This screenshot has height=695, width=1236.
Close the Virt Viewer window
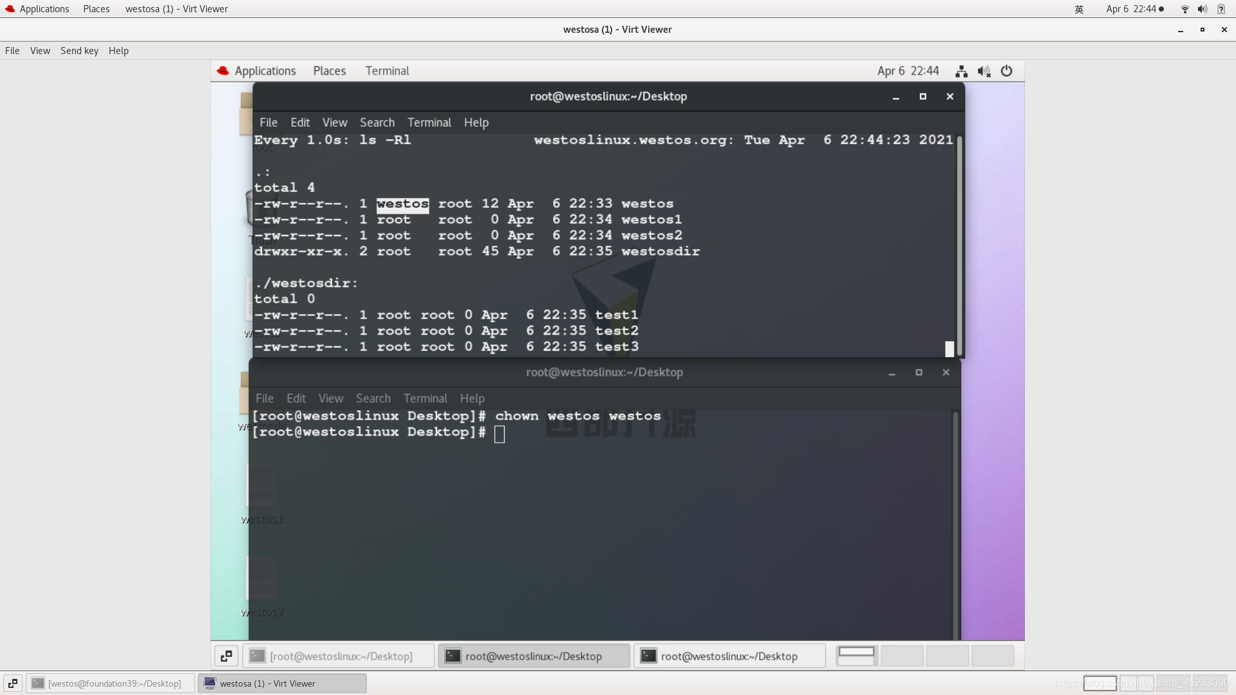[1224, 30]
